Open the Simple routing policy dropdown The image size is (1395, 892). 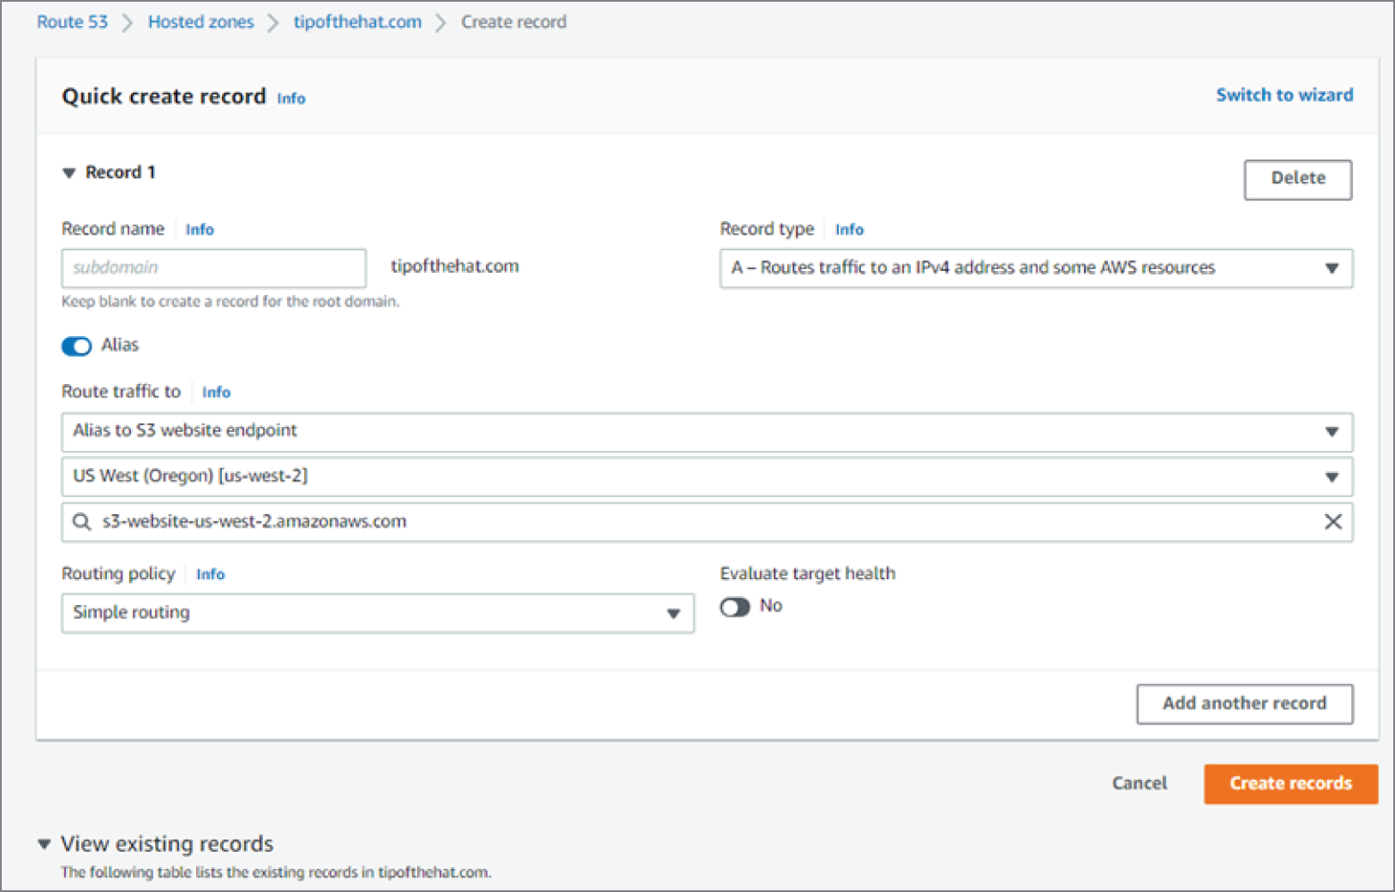(378, 613)
